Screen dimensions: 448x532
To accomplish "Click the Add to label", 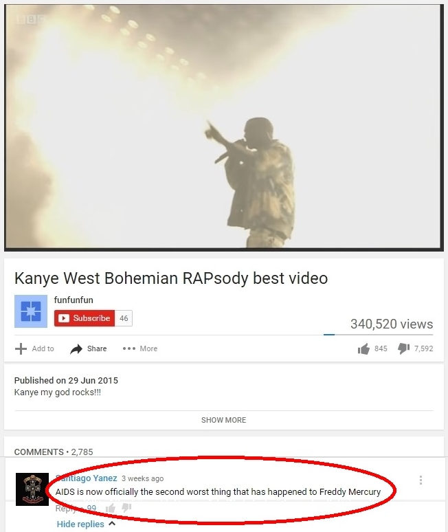I will (43, 348).
